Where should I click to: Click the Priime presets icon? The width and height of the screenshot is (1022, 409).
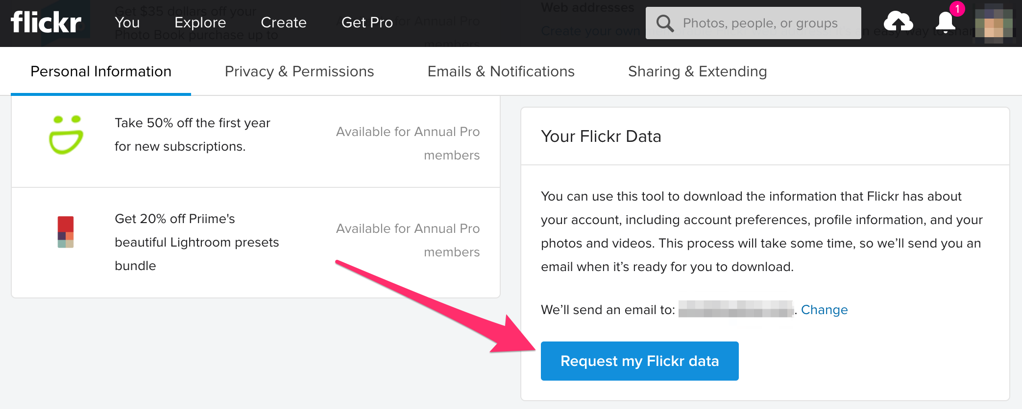tap(66, 232)
